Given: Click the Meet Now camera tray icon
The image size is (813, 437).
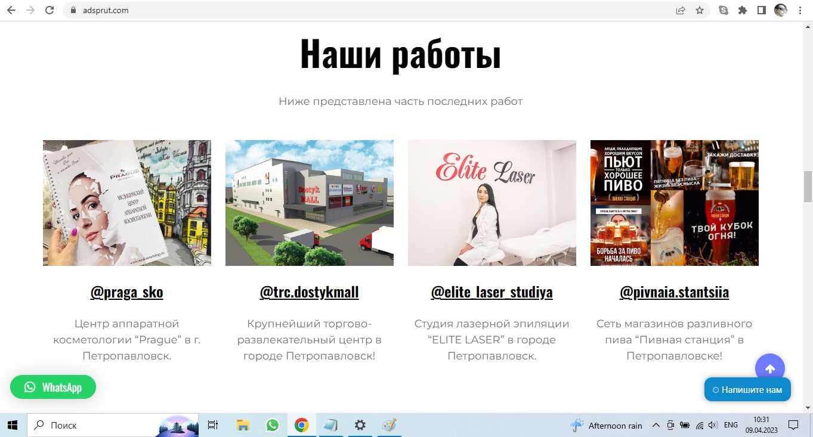Looking at the screenshot, I should click(670, 425).
